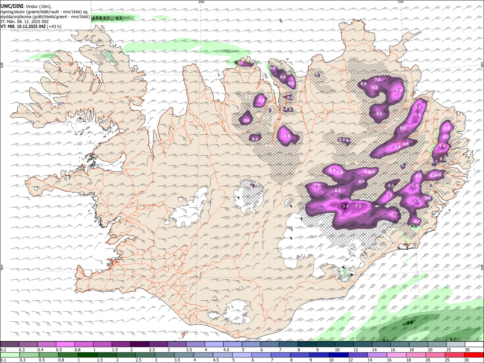Select the 'IT: Mán. 08. 12. 2025 09Z' line
484x363 pixels.
click(x=24, y=22)
